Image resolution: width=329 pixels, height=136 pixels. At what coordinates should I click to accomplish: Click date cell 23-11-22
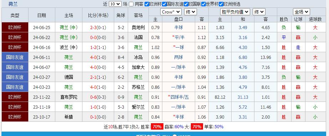(x=41, y=97)
